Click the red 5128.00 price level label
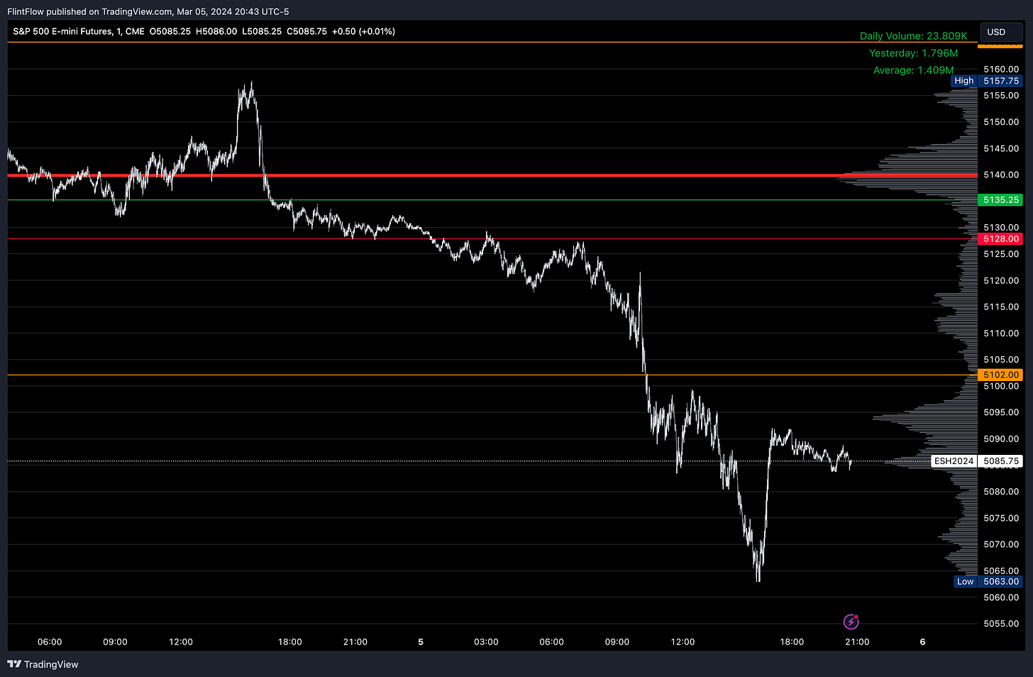The height and width of the screenshot is (677, 1033). [x=1000, y=239]
